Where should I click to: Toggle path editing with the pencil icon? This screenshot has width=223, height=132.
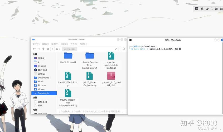[116, 49]
